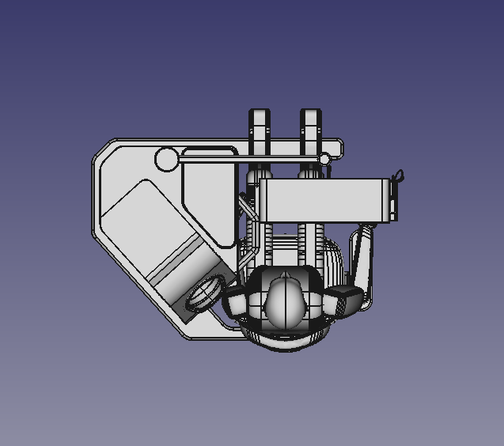
Task: Click the diagonal strut left of the box
Action: [x=246, y=206]
